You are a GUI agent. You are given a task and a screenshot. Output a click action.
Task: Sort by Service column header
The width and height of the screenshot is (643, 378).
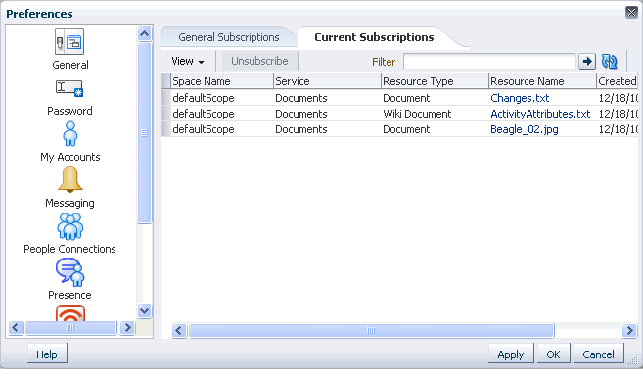(x=327, y=81)
